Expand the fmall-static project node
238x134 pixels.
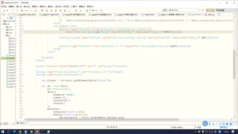tap(2, 21)
